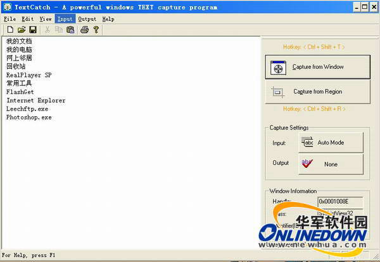
Task: Click the New document toolbar icon
Action: 10,30
